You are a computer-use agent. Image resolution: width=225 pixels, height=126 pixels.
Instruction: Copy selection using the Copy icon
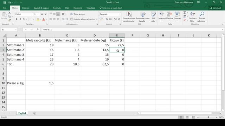point(9,16)
